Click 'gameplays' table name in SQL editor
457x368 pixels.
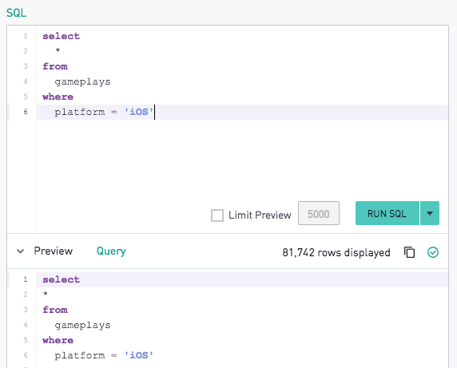pos(82,81)
